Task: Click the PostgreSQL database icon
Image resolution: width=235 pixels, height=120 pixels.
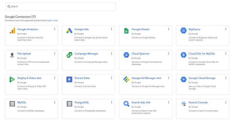Action: pyautogui.click(x=69, y=104)
